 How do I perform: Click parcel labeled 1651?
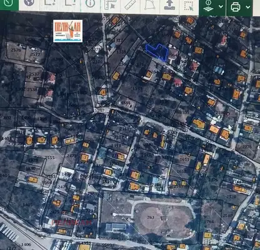click(x=184, y=159)
